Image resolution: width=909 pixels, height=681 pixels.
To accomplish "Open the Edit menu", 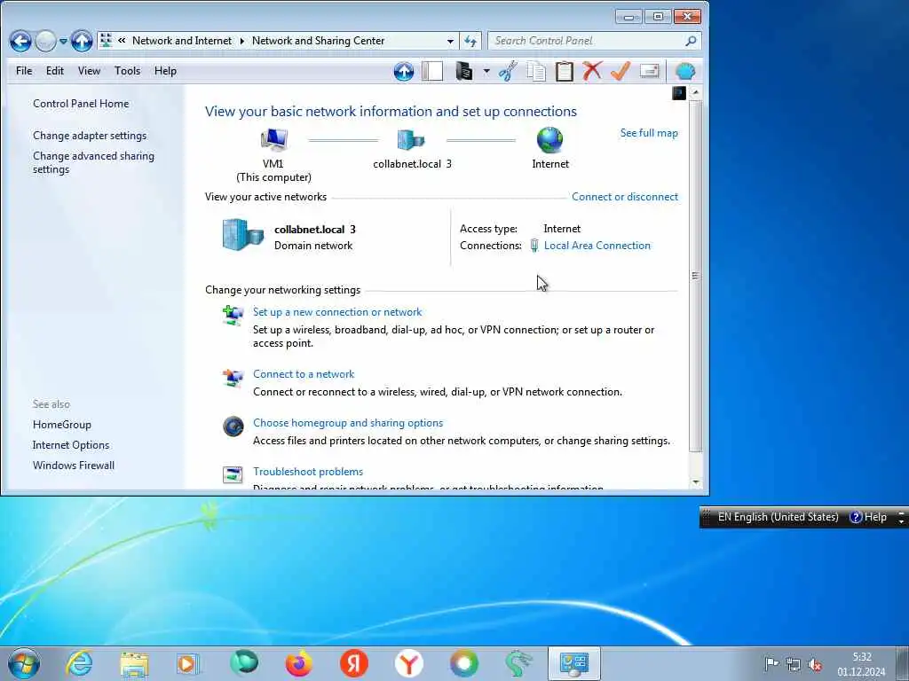I will [55, 71].
